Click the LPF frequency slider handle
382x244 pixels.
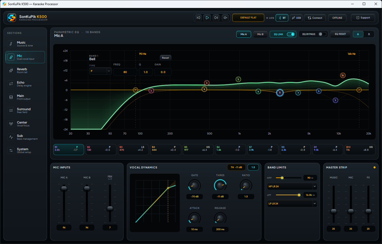pyautogui.click(x=299, y=195)
